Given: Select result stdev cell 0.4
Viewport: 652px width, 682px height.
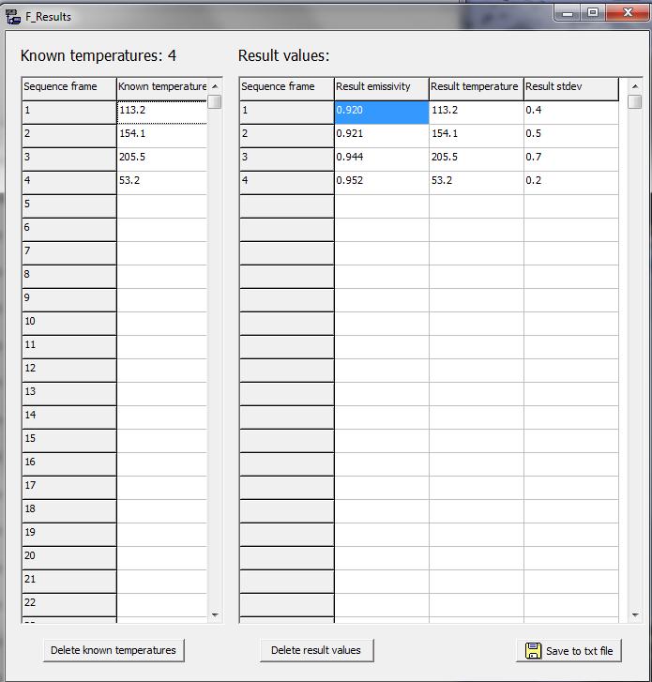Looking at the screenshot, I should click(571, 113).
